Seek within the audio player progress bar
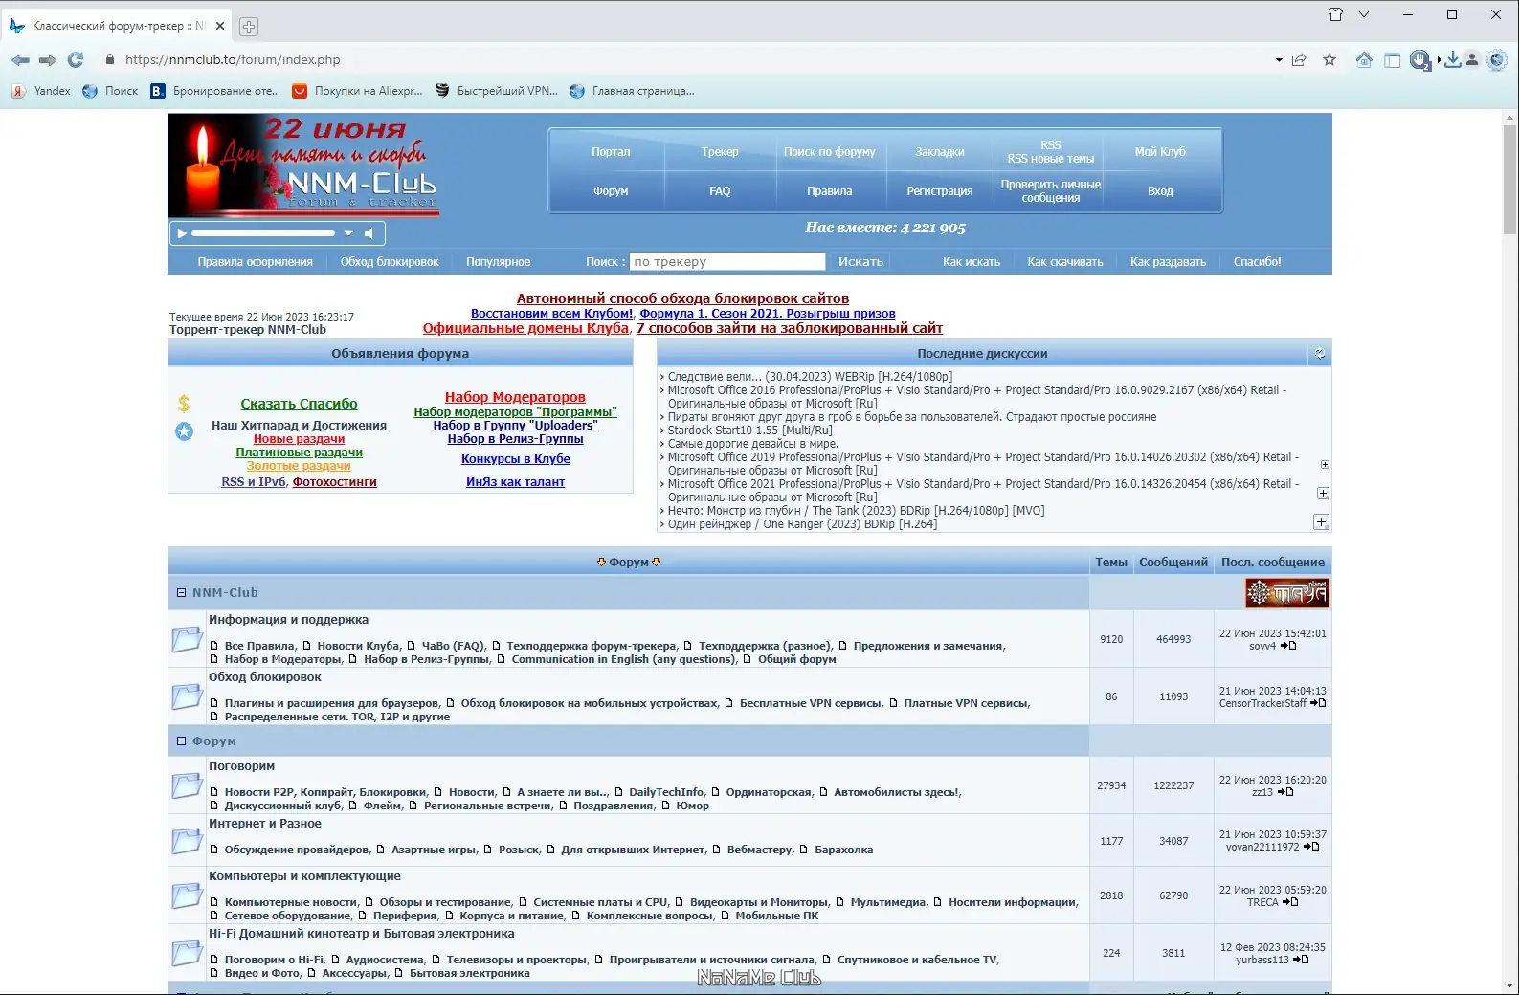Viewport: 1519px width, 995px height. tap(263, 232)
